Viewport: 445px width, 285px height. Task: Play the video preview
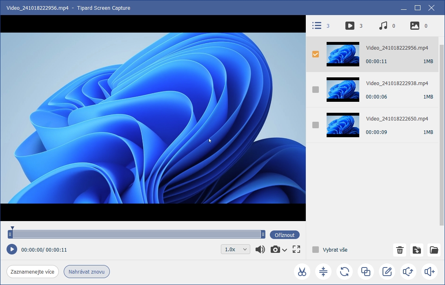pos(12,249)
